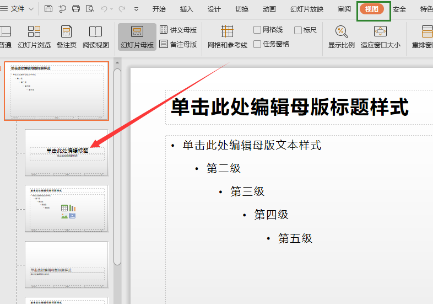Open the File (文件) menu dropdown arrow
This screenshot has height=304, width=433.
click(31, 9)
